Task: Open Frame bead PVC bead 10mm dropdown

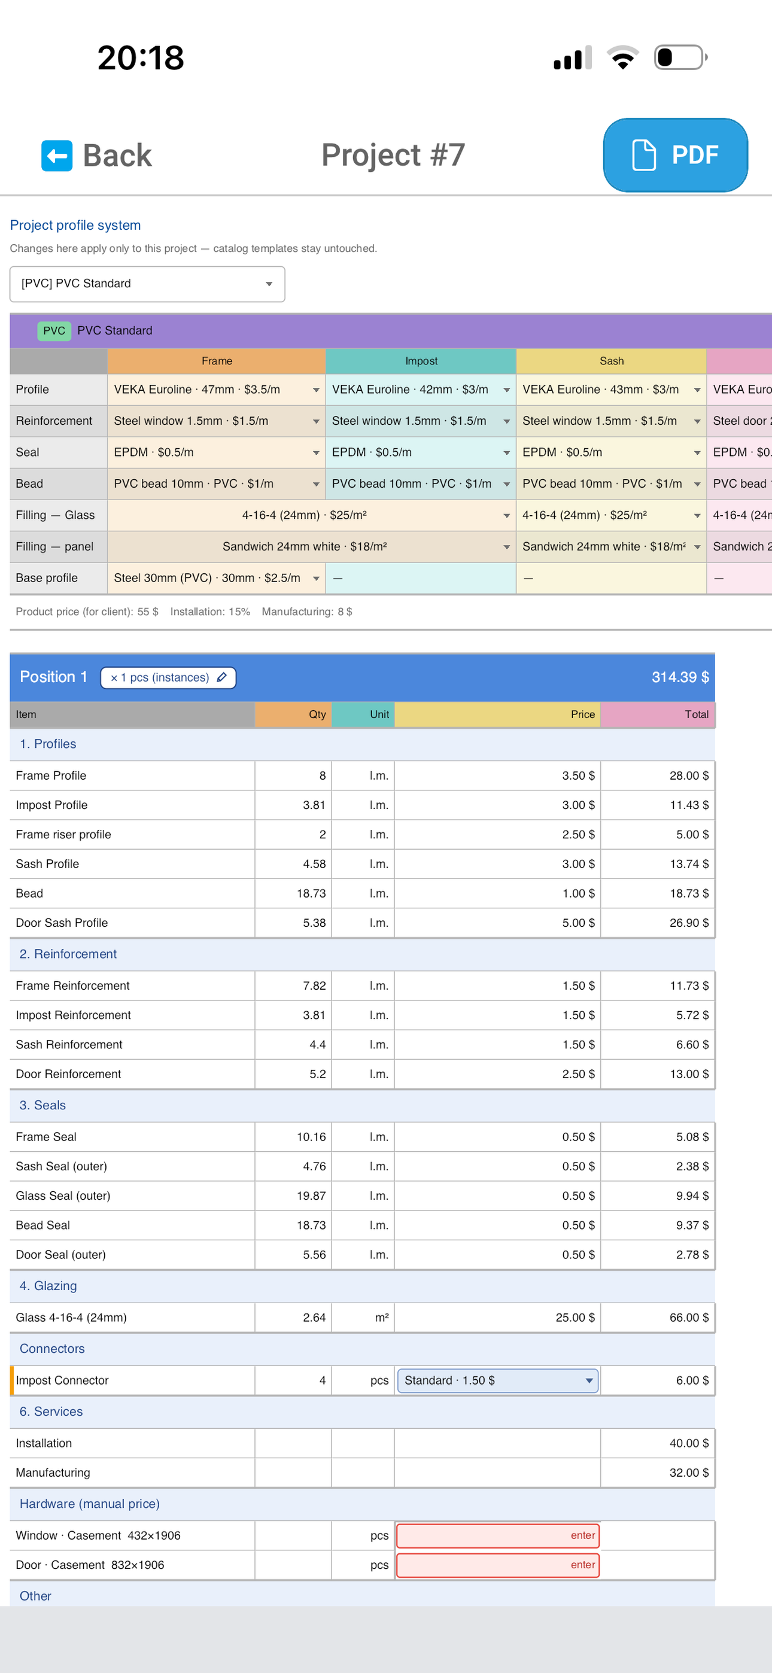Action: coord(217,484)
